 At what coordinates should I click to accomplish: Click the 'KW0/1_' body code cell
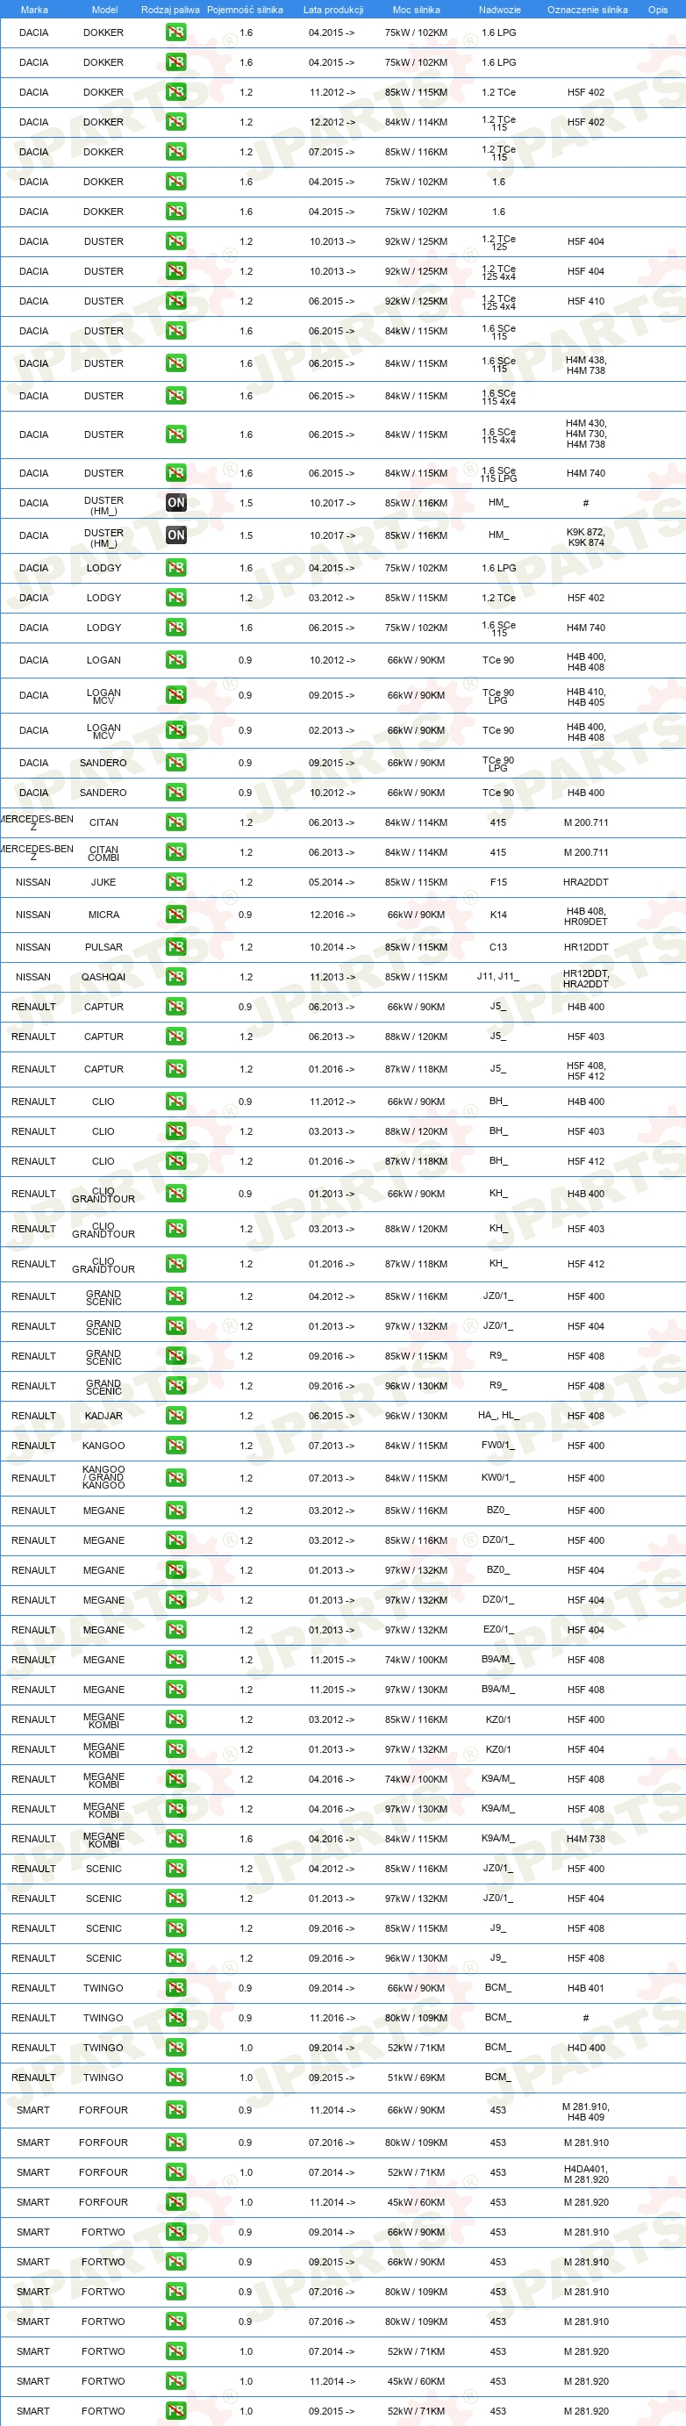point(497,1478)
